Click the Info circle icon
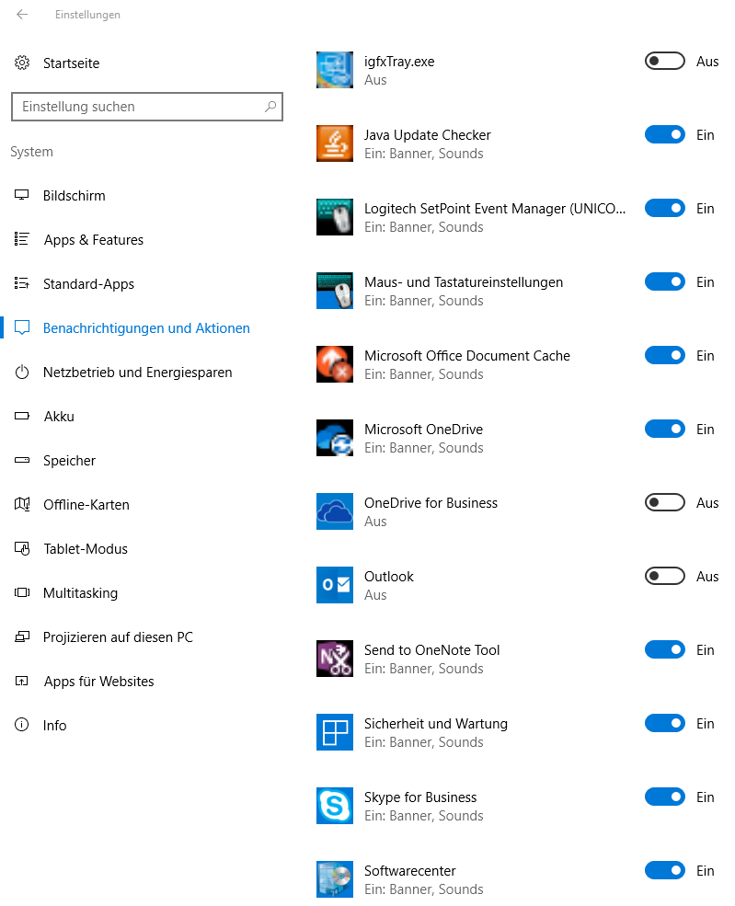This screenshot has height=906, width=735. click(22, 725)
